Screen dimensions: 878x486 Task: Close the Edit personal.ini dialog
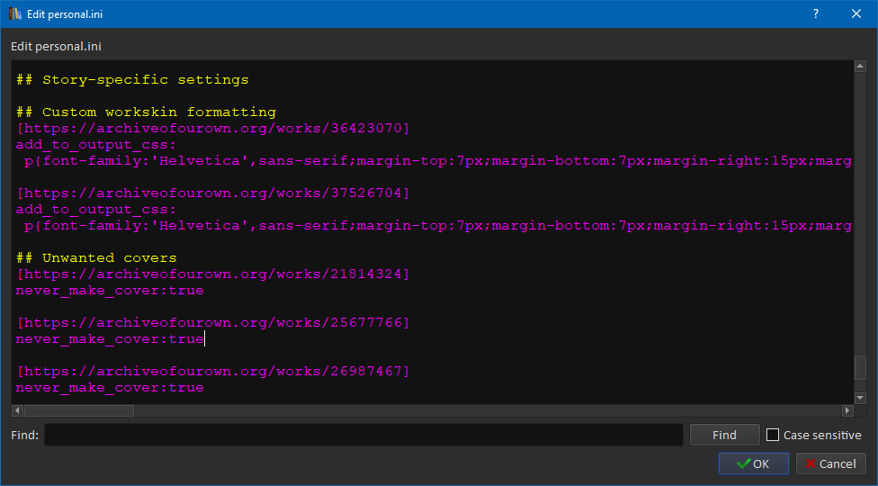coord(856,13)
